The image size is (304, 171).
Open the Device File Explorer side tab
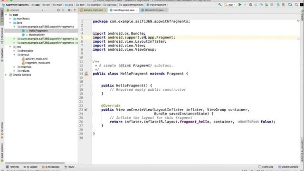[x=302, y=149]
